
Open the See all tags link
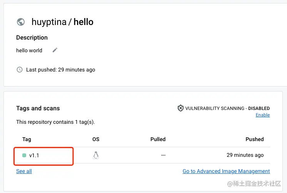coord(24,171)
